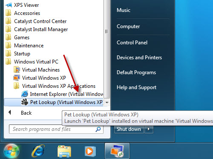The height and width of the screenshot is (159, 213).
Task: Click the Windows Virtual PC folder icon
Action: [x=8, y=61]
